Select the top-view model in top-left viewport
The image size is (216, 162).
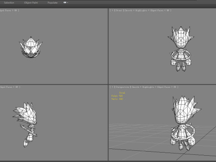coord(31,47)
